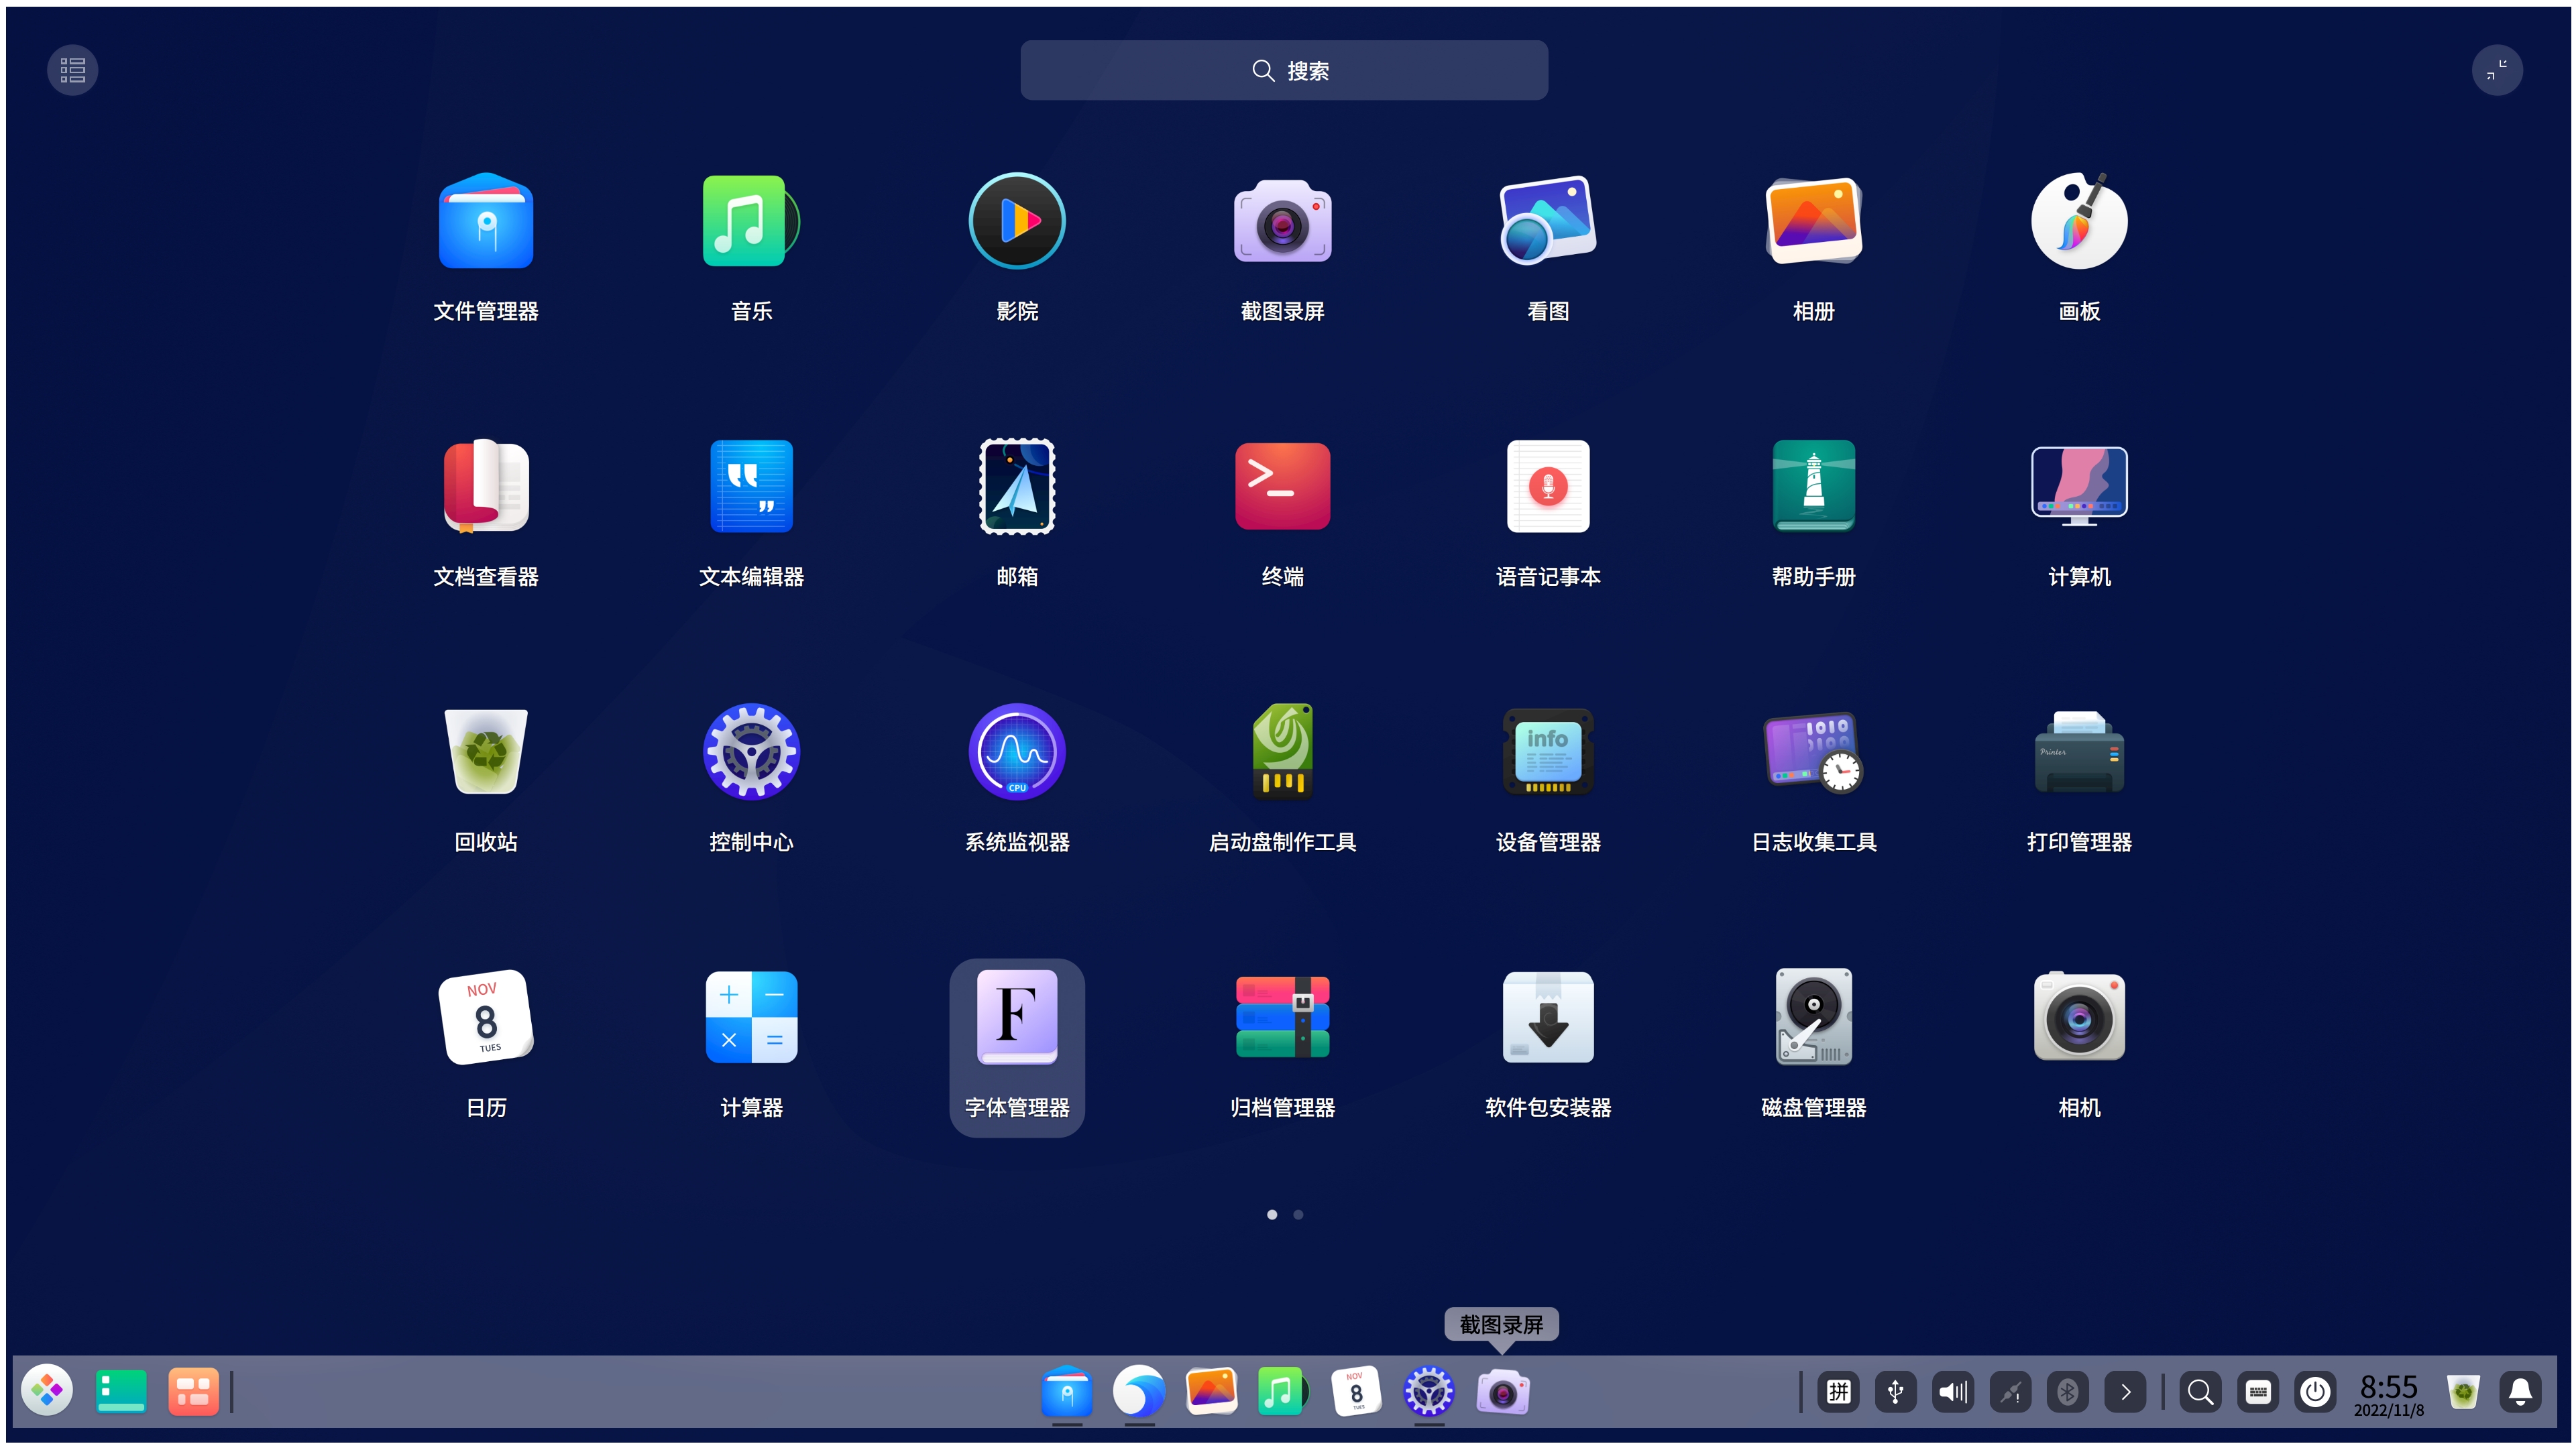Click the 搜索 search field
2576x1448 pixels.
(x=1284, y=71)
